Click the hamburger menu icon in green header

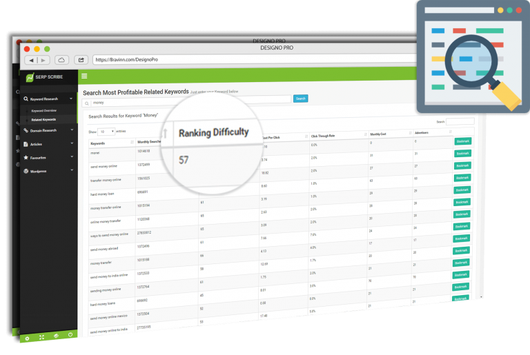coord(84,76)
